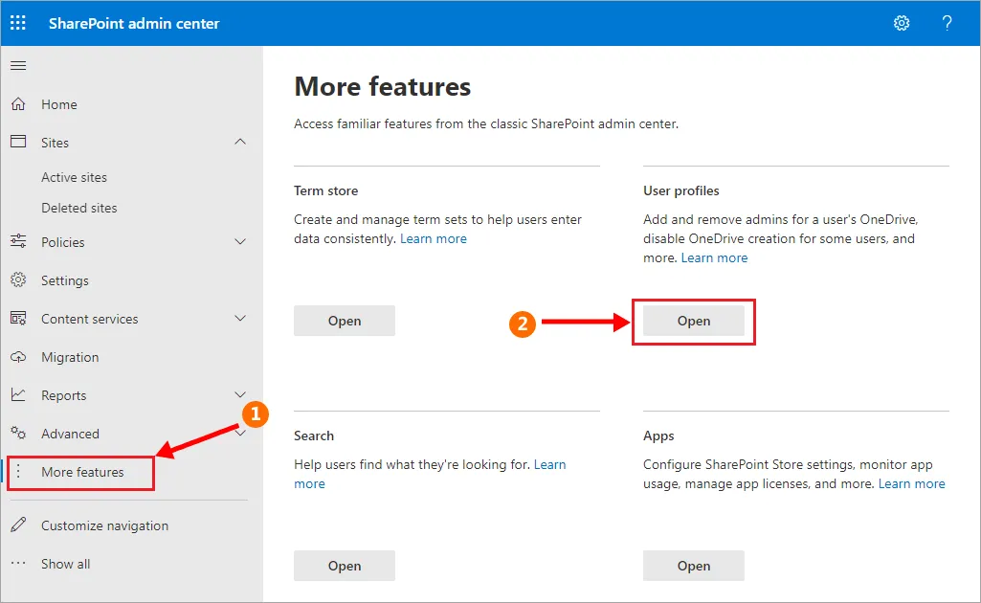Click the User profiles heading
The height and width of the screenshot is (603, 981).
tap(680, 190)
